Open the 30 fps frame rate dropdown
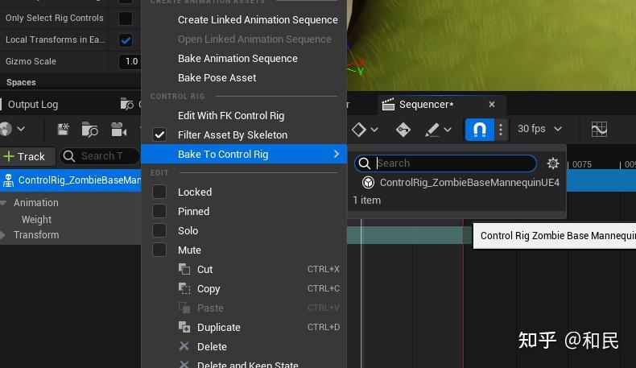636x368 pixels. pos(539,129)
